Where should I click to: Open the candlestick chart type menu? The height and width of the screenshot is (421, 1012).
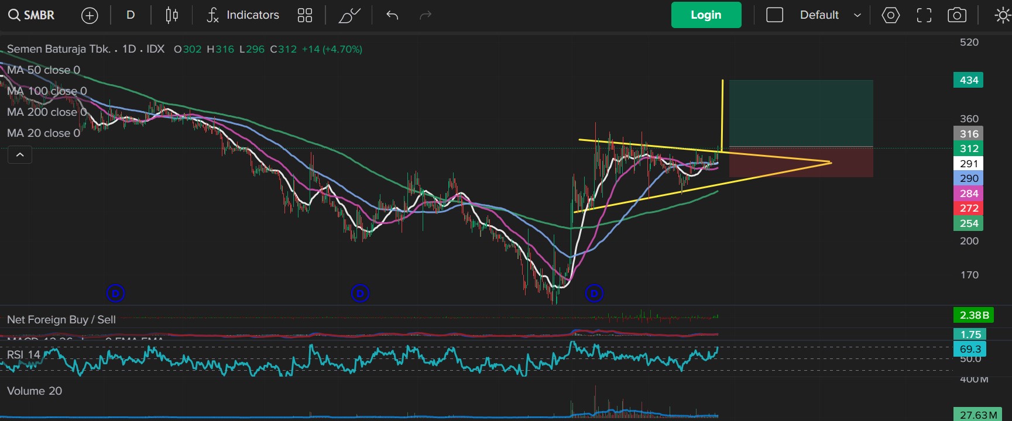pos(171,15)
